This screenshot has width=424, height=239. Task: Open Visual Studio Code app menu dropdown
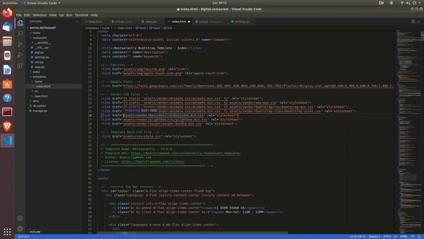(41, 3)
